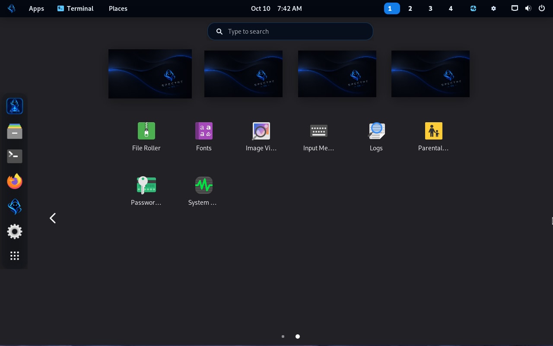Select the third workspace thumbnail
553x346 pixels.
337,74
